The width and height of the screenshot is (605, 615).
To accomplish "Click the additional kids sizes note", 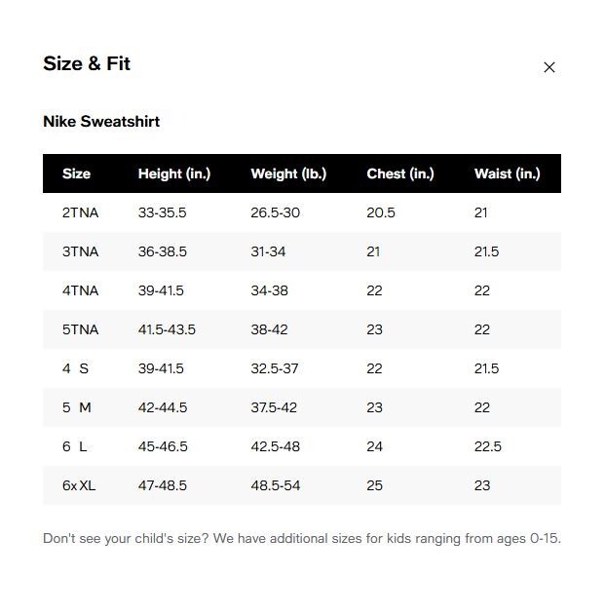I will [x=302, y=538].
